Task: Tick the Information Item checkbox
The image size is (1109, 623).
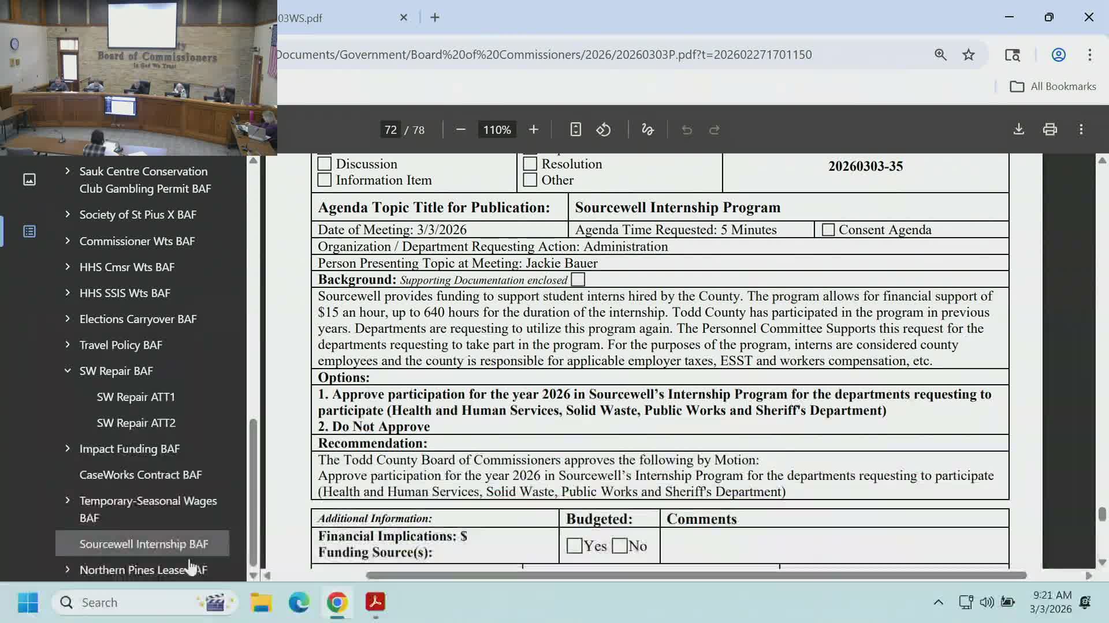Action: tap(325, 180)
